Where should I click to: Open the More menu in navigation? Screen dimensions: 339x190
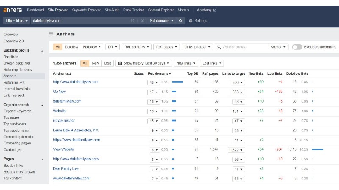(183, 10)
